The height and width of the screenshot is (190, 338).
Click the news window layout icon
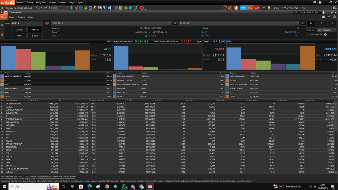tap(100, 8)
